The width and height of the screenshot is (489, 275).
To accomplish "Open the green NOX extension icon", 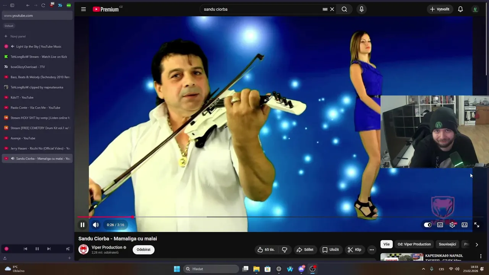I will click(69, 5).
